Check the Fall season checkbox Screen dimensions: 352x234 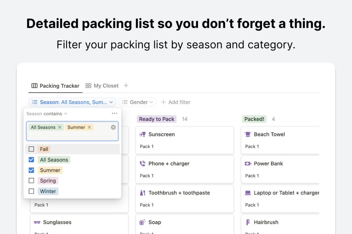32,149
